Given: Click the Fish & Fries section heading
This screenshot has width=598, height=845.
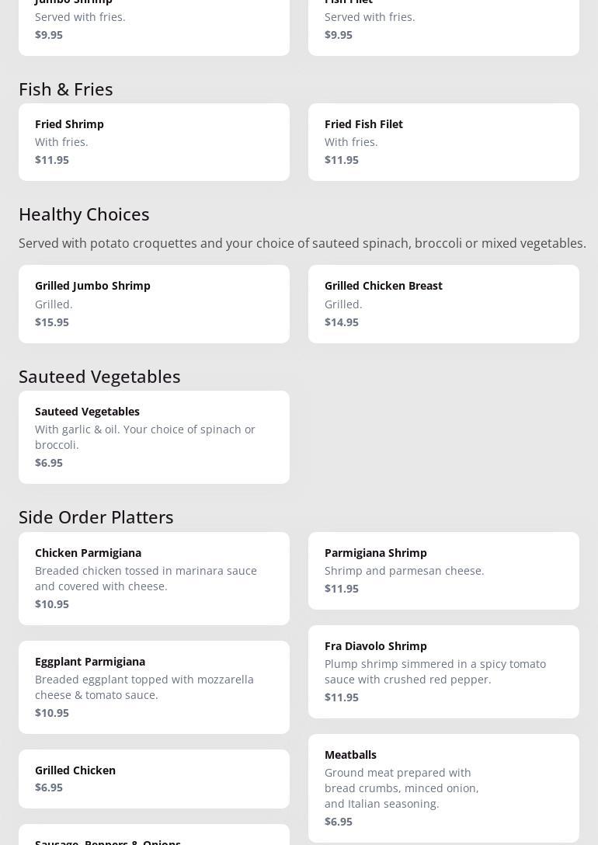Looking at the screenshot, I should click(x=66, y=89).
